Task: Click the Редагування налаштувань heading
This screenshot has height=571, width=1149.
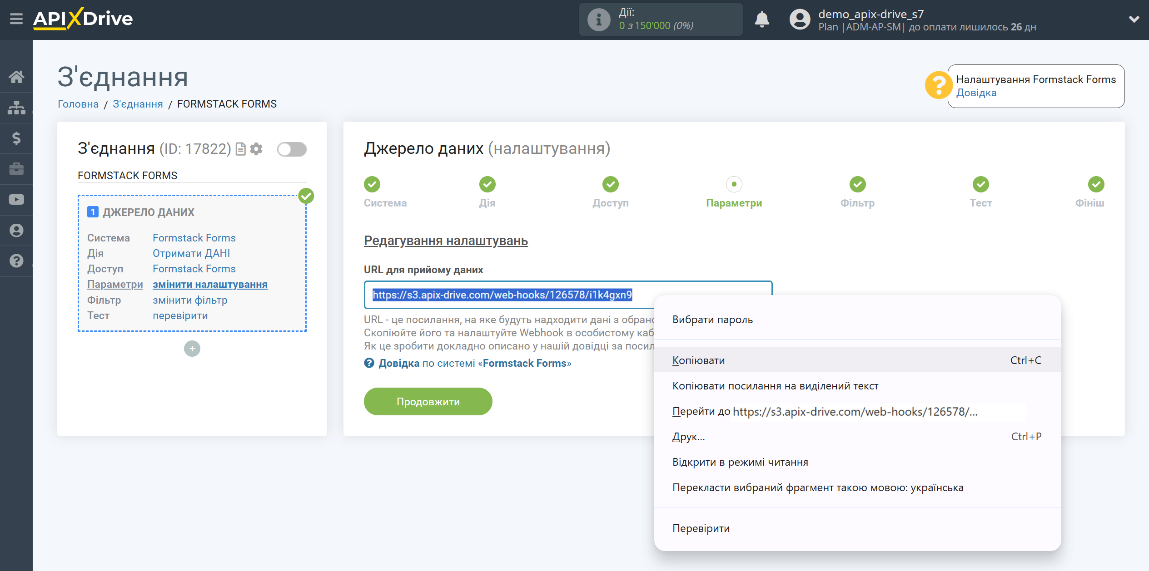Action: (x=446, y=241)
